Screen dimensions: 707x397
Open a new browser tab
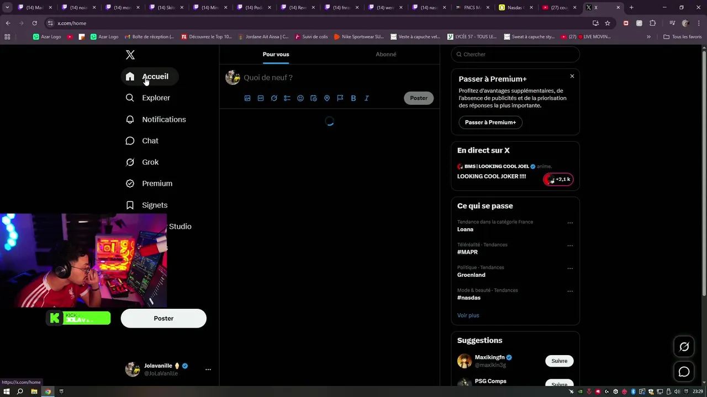631,8
